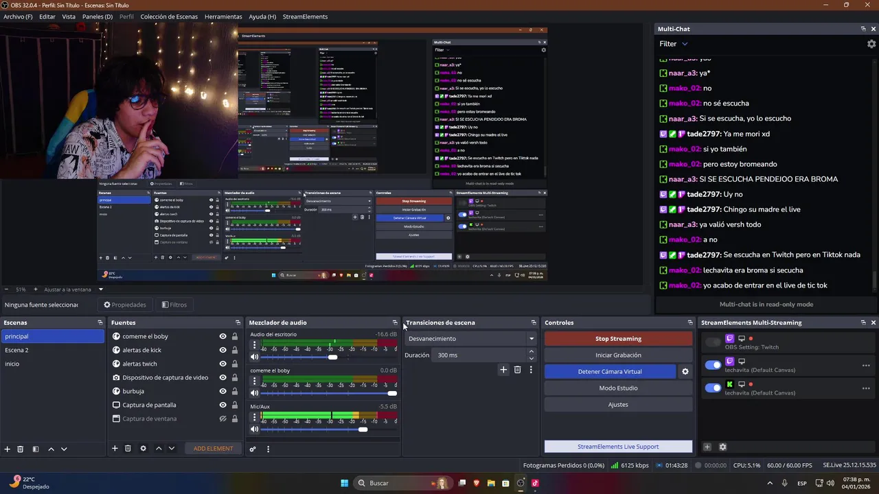The width and height of the screenshot is (879, 494).
Task: Move source up with Fuentes up arrow
Action: (159, 449)
